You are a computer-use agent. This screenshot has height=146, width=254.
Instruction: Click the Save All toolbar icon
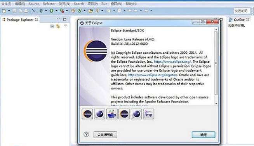click(21, 11)
